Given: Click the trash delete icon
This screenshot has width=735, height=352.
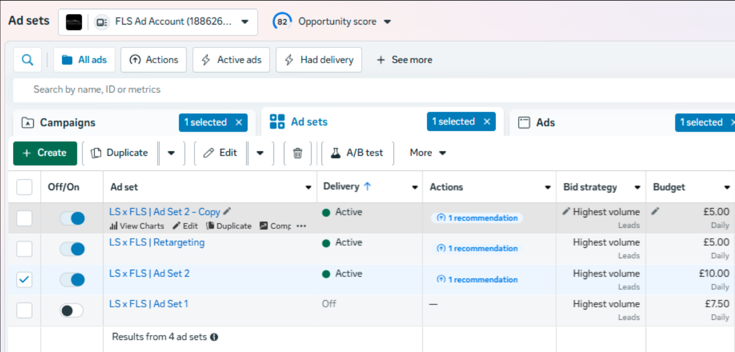Looking at the screenshot, I should coord(297,153).
